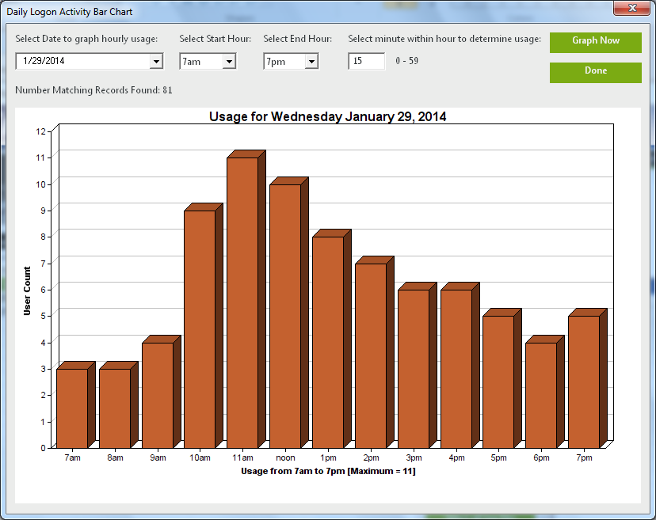Click the 7am start hour value
The image size is (656, 520).
click(191, 62)
